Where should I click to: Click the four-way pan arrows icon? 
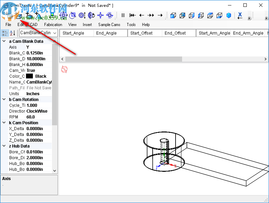[101, 15]
